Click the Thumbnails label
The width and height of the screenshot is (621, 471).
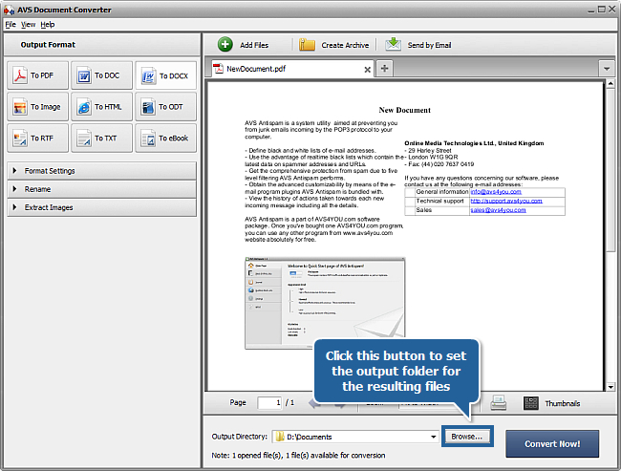click(563, 404)
